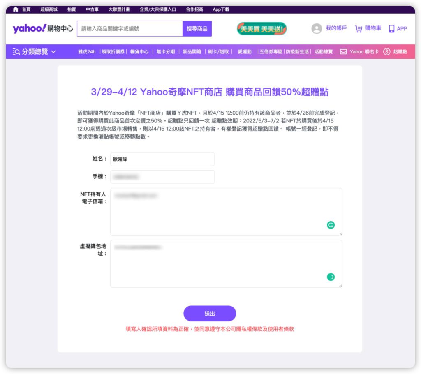Select 五倍券專區 in nav bar
421x374 pixels.
(x=271, y=51)
